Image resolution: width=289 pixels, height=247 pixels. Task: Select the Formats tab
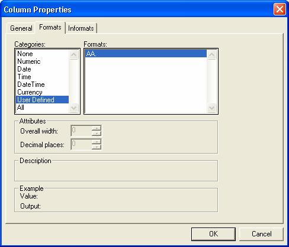(x=50, y=27)
